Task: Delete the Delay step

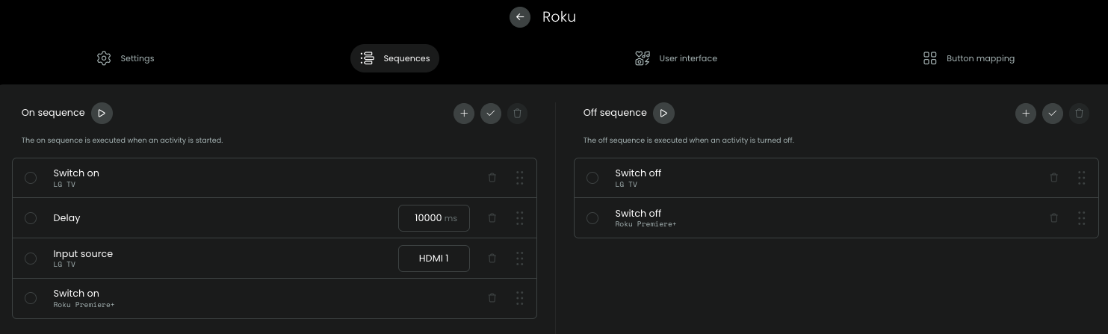Action: (x=492, y=218)
